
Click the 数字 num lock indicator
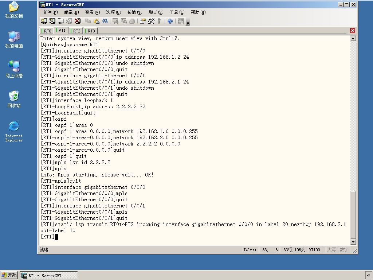coord(344,250)
